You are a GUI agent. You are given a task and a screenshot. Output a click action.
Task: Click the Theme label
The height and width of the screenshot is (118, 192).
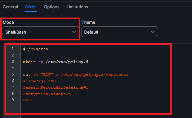coord(88,22)
